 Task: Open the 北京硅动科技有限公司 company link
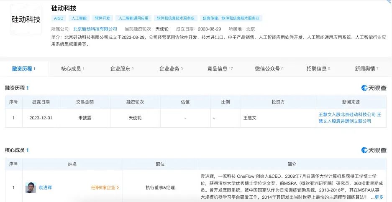(x=95, y=29)
